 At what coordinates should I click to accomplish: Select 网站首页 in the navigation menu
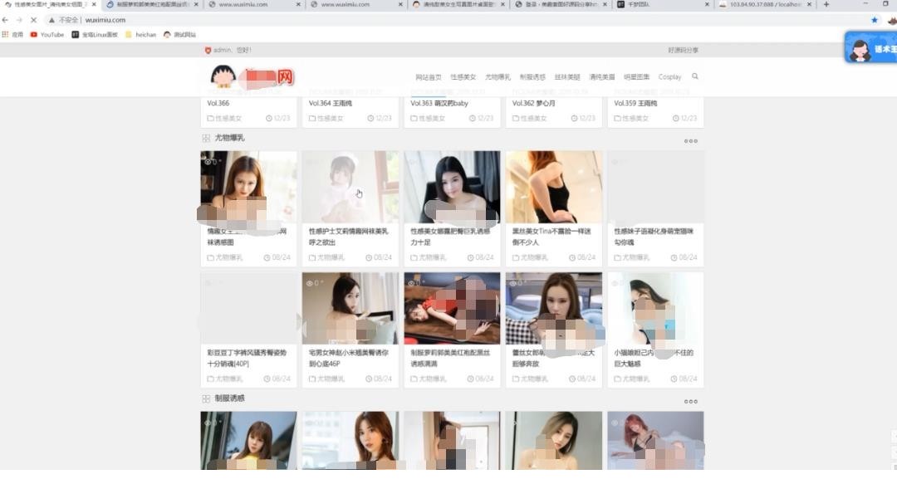click(429, 77)
